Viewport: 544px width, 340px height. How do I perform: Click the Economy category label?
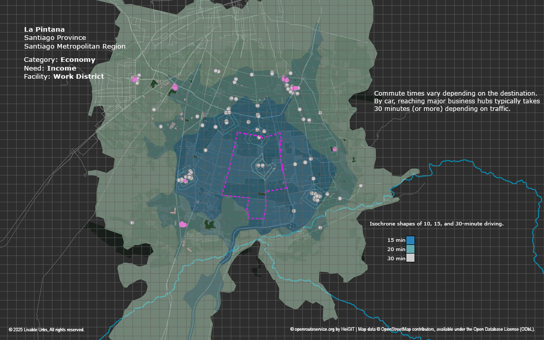78,60
